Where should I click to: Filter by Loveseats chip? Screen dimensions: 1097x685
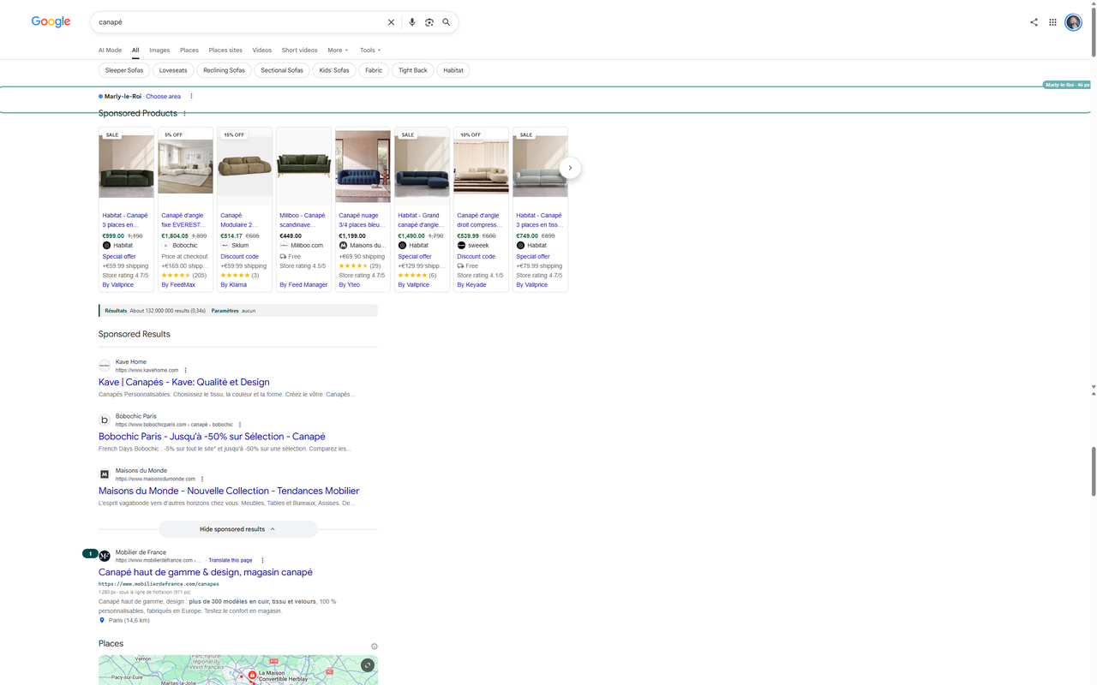click(173, 70)
